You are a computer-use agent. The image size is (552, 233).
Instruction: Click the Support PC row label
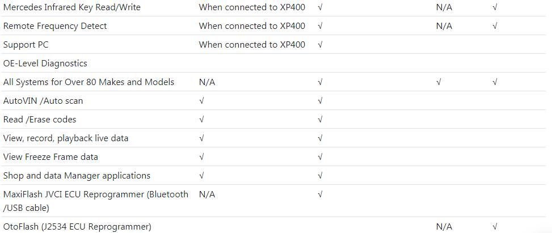[x=26, y=45]
